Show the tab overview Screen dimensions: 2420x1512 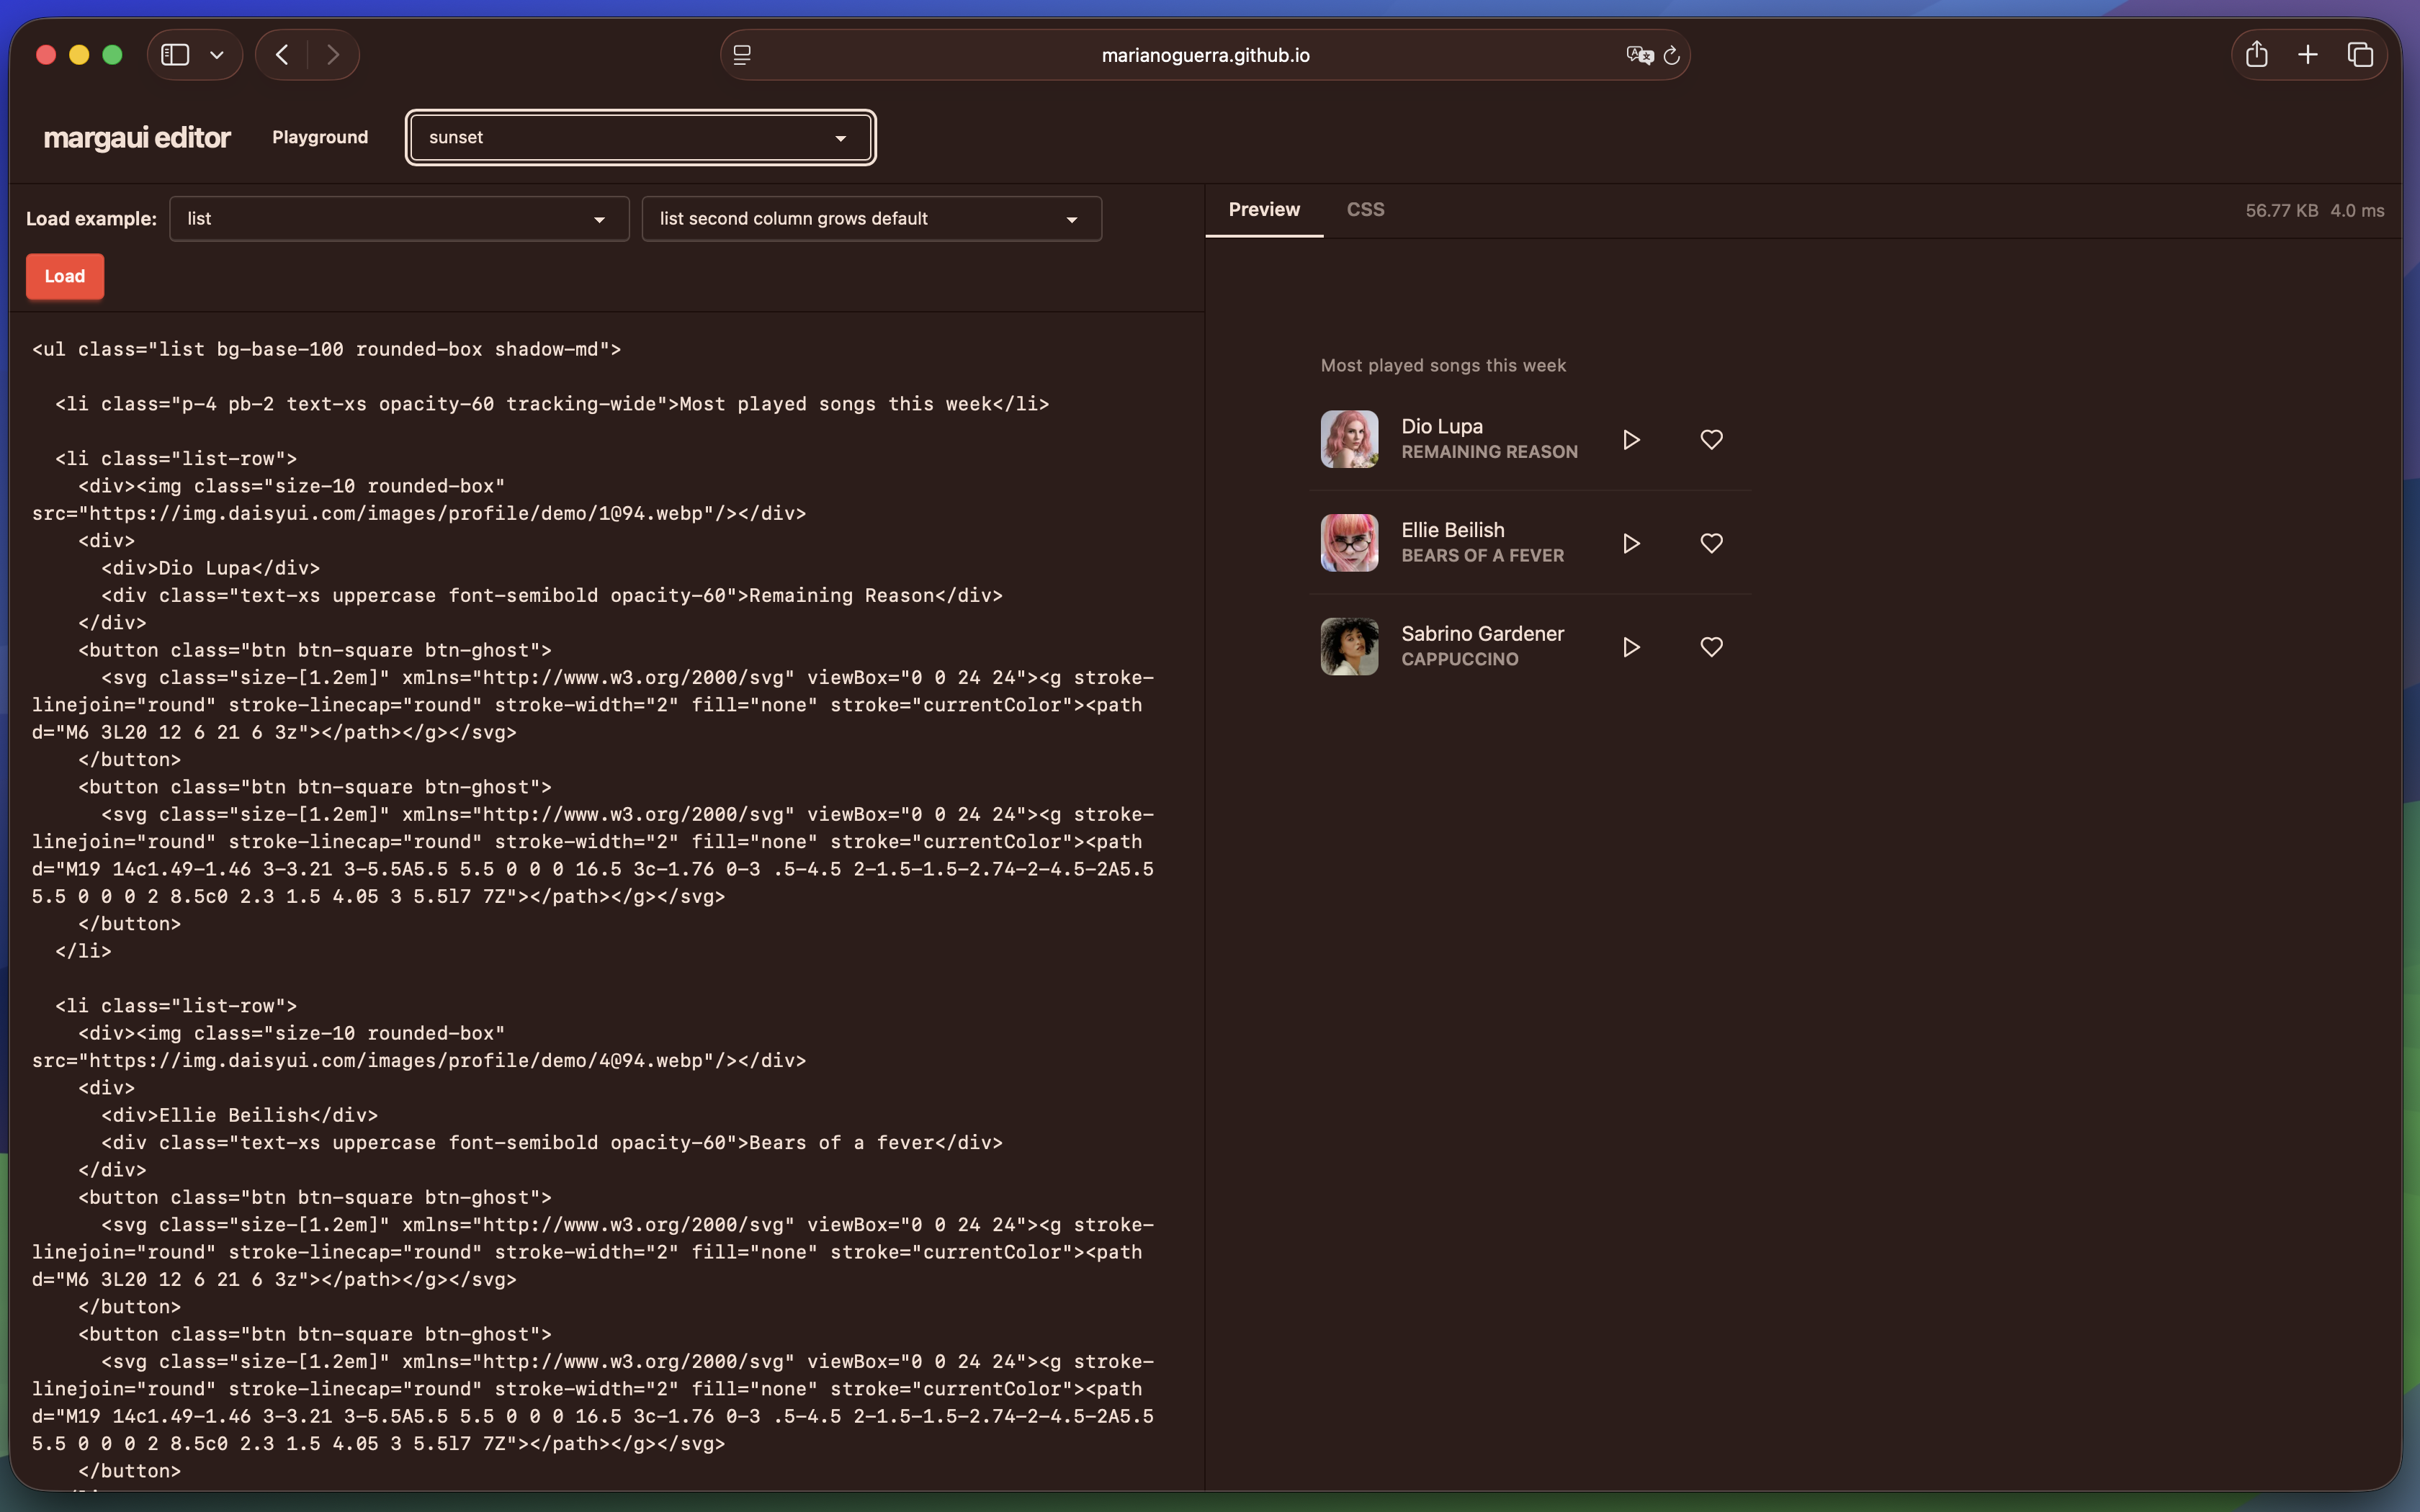[x=2360, y=55]
